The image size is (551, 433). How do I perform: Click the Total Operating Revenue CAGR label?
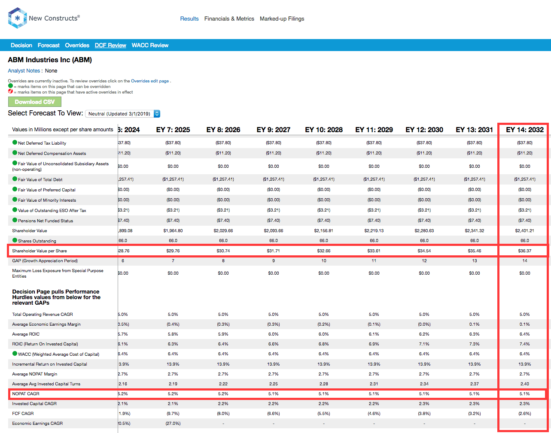pyautogui.click(x=43, y=315)
